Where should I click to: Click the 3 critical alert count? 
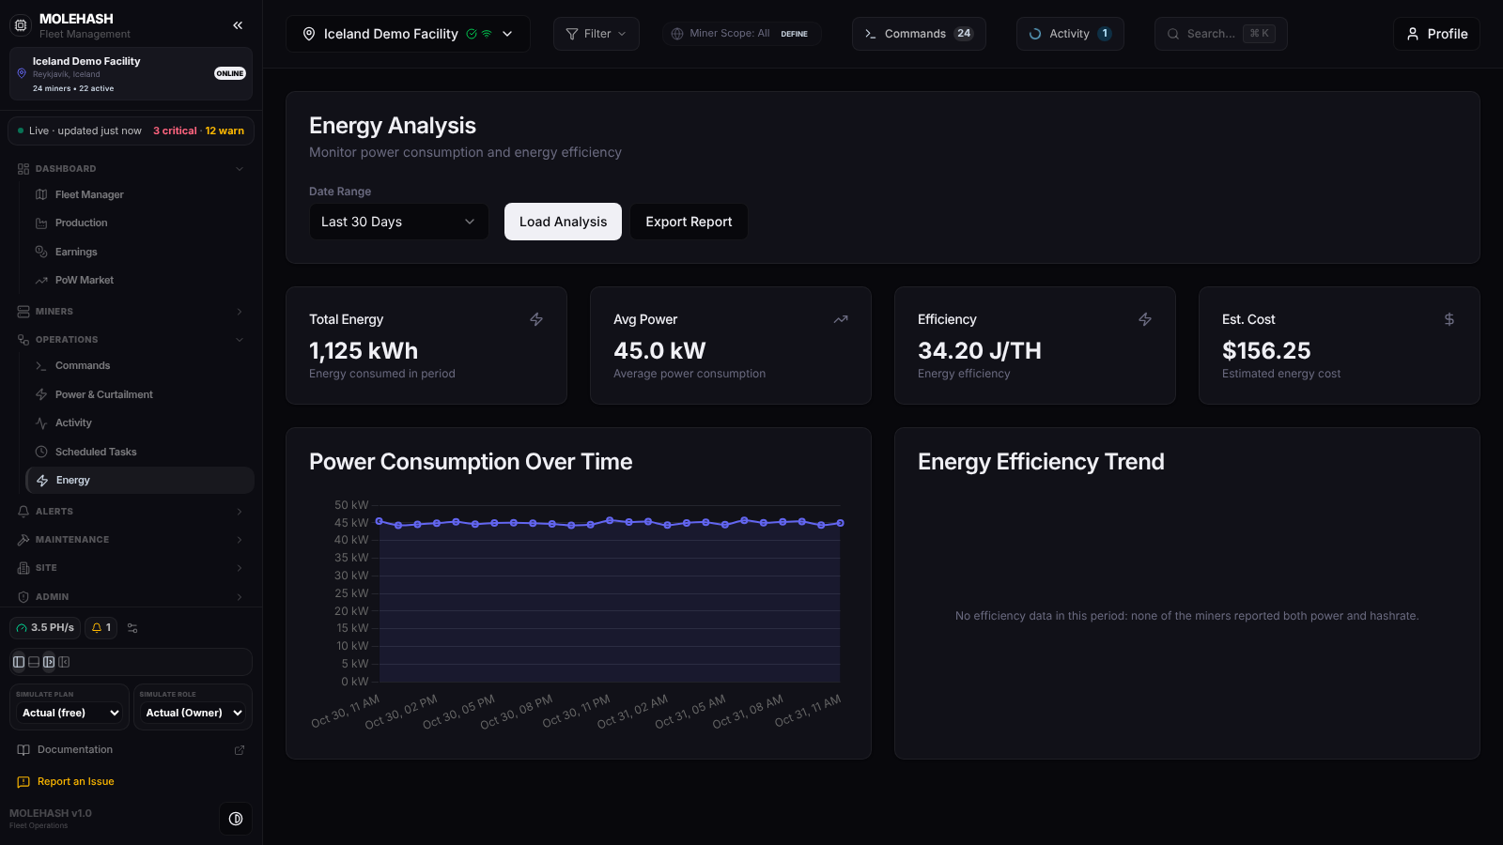[175, 131]
